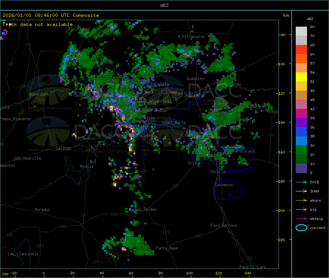Click the Lag.Llancanelo map label

(x=23, y=254)
